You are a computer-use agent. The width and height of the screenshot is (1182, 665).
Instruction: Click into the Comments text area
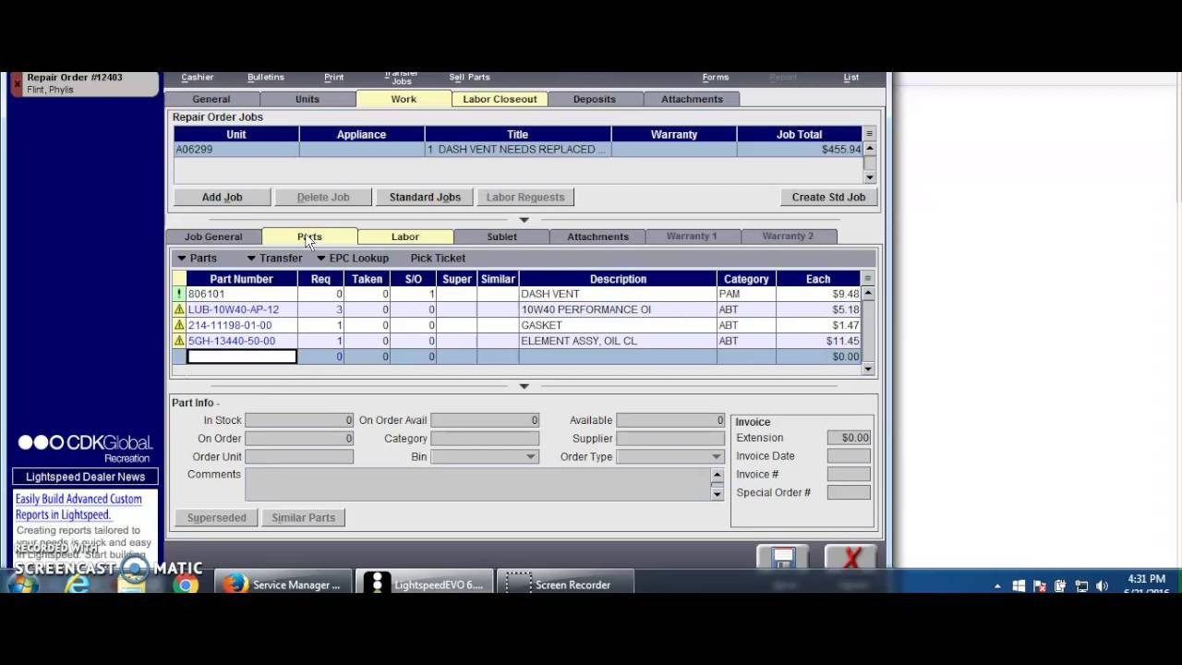click(477, 484)
